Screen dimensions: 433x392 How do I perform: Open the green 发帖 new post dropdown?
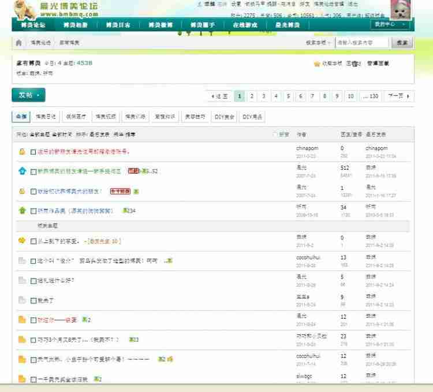click(28, 95)
